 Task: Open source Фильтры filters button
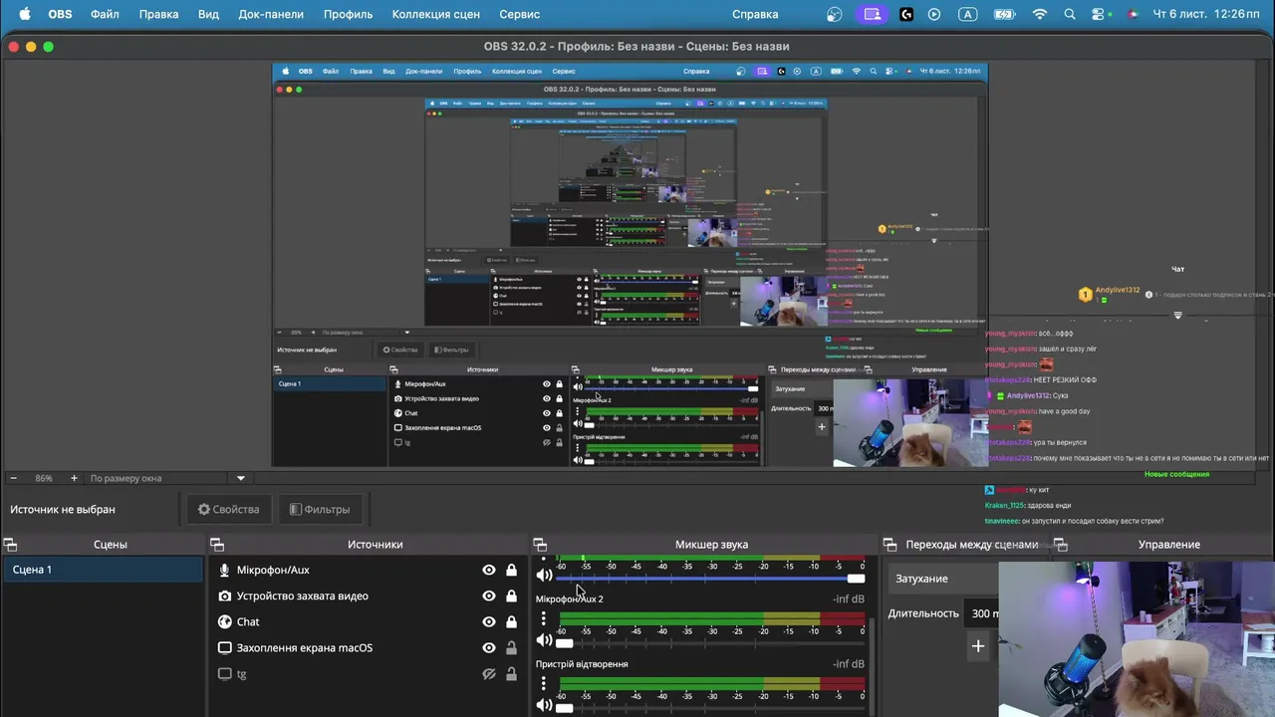pos(319,509)
